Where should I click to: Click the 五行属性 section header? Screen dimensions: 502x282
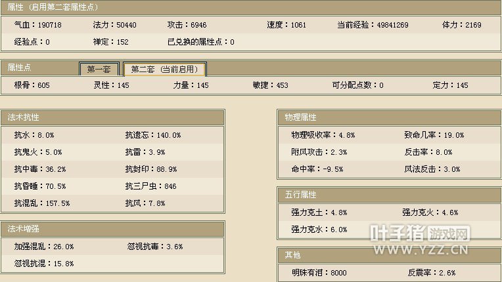[300, 195]
